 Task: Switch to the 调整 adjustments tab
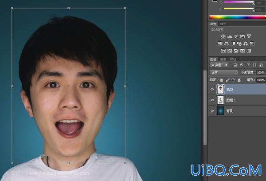click(213, 24)
